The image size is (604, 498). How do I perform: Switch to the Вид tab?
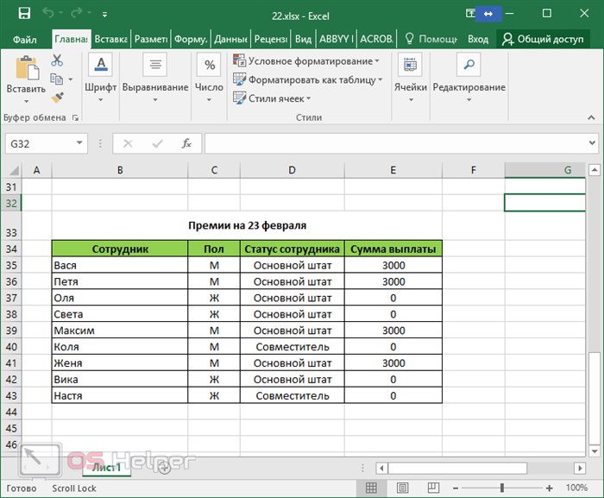click(x=303, y=39)
